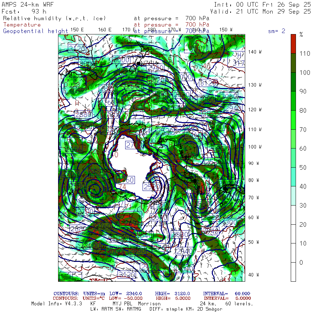Click the '90 W' longitude label

pos(254,163)
